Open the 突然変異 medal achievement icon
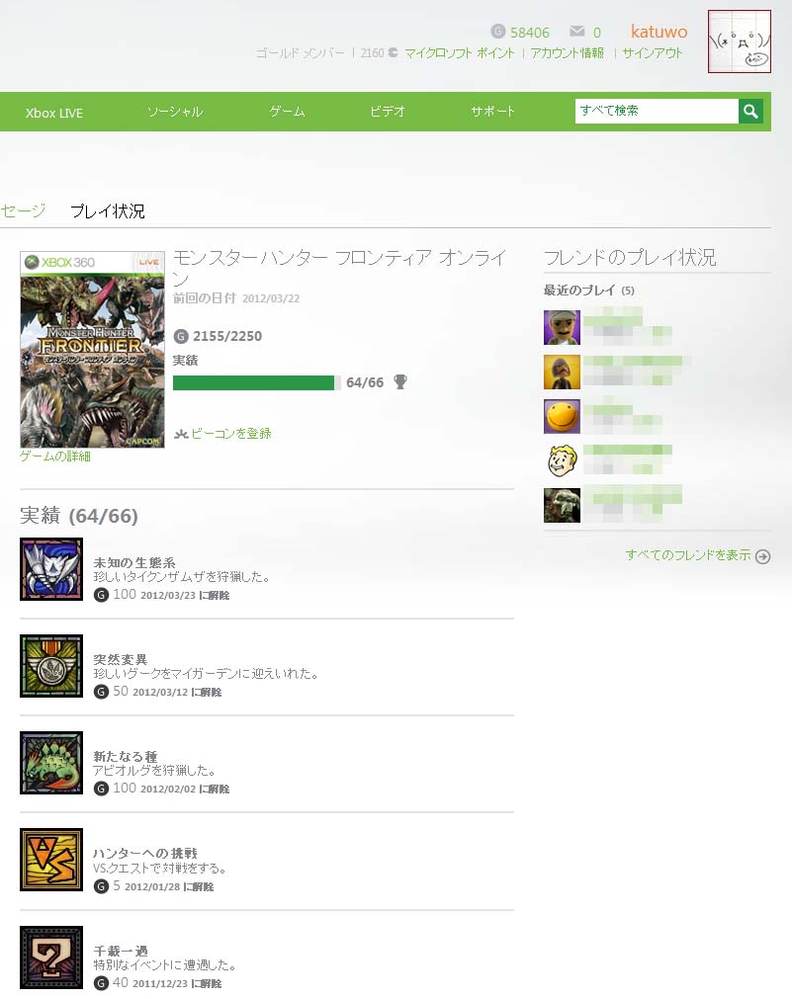The width and height of the screenshot is (792, 999). [x=51, y=666]
